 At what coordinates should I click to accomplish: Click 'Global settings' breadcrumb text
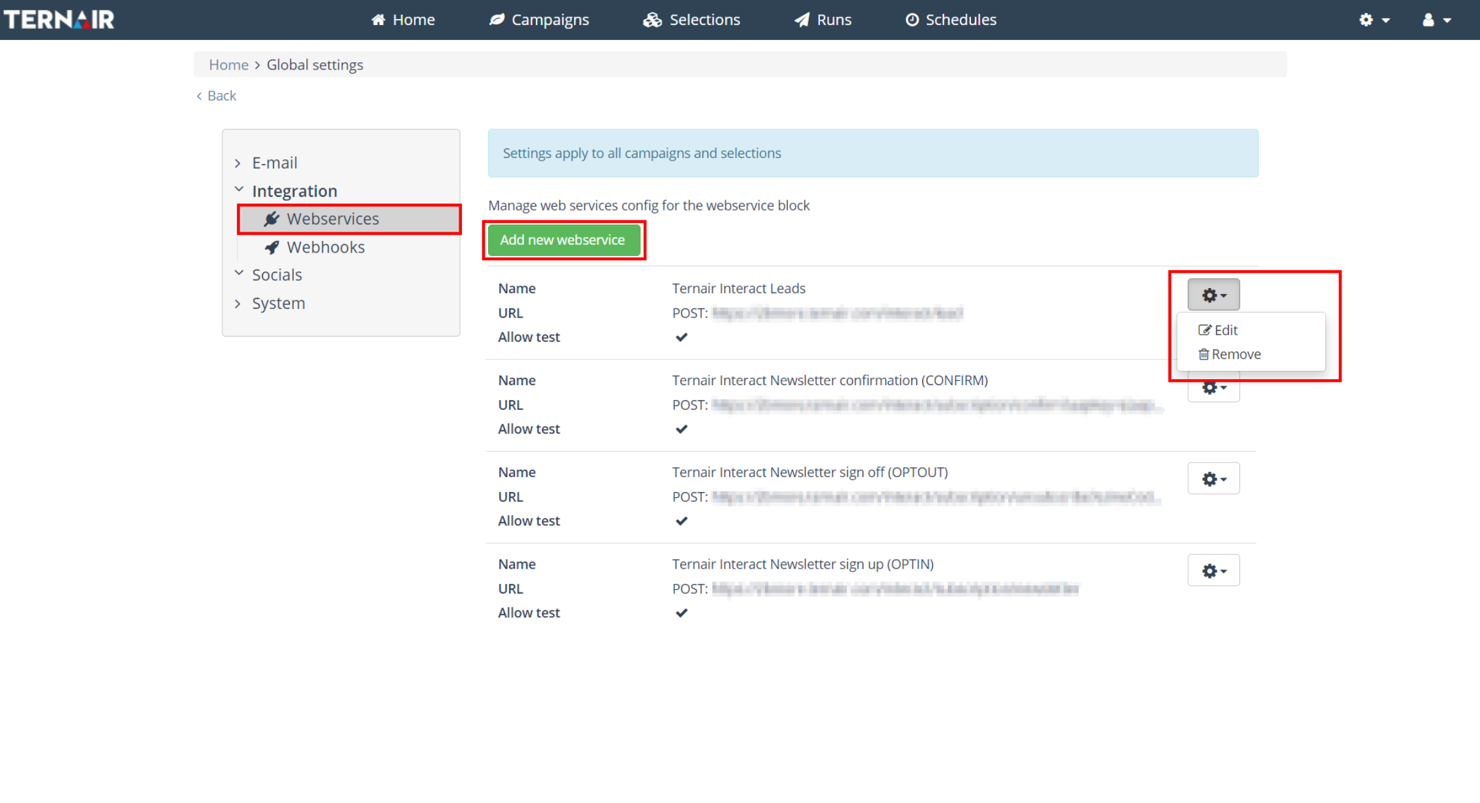(315, 65)
